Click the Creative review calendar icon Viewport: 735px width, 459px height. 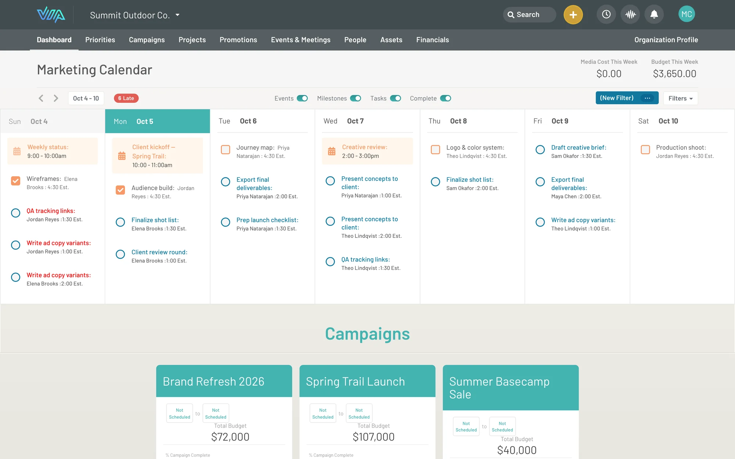(331, 151)
